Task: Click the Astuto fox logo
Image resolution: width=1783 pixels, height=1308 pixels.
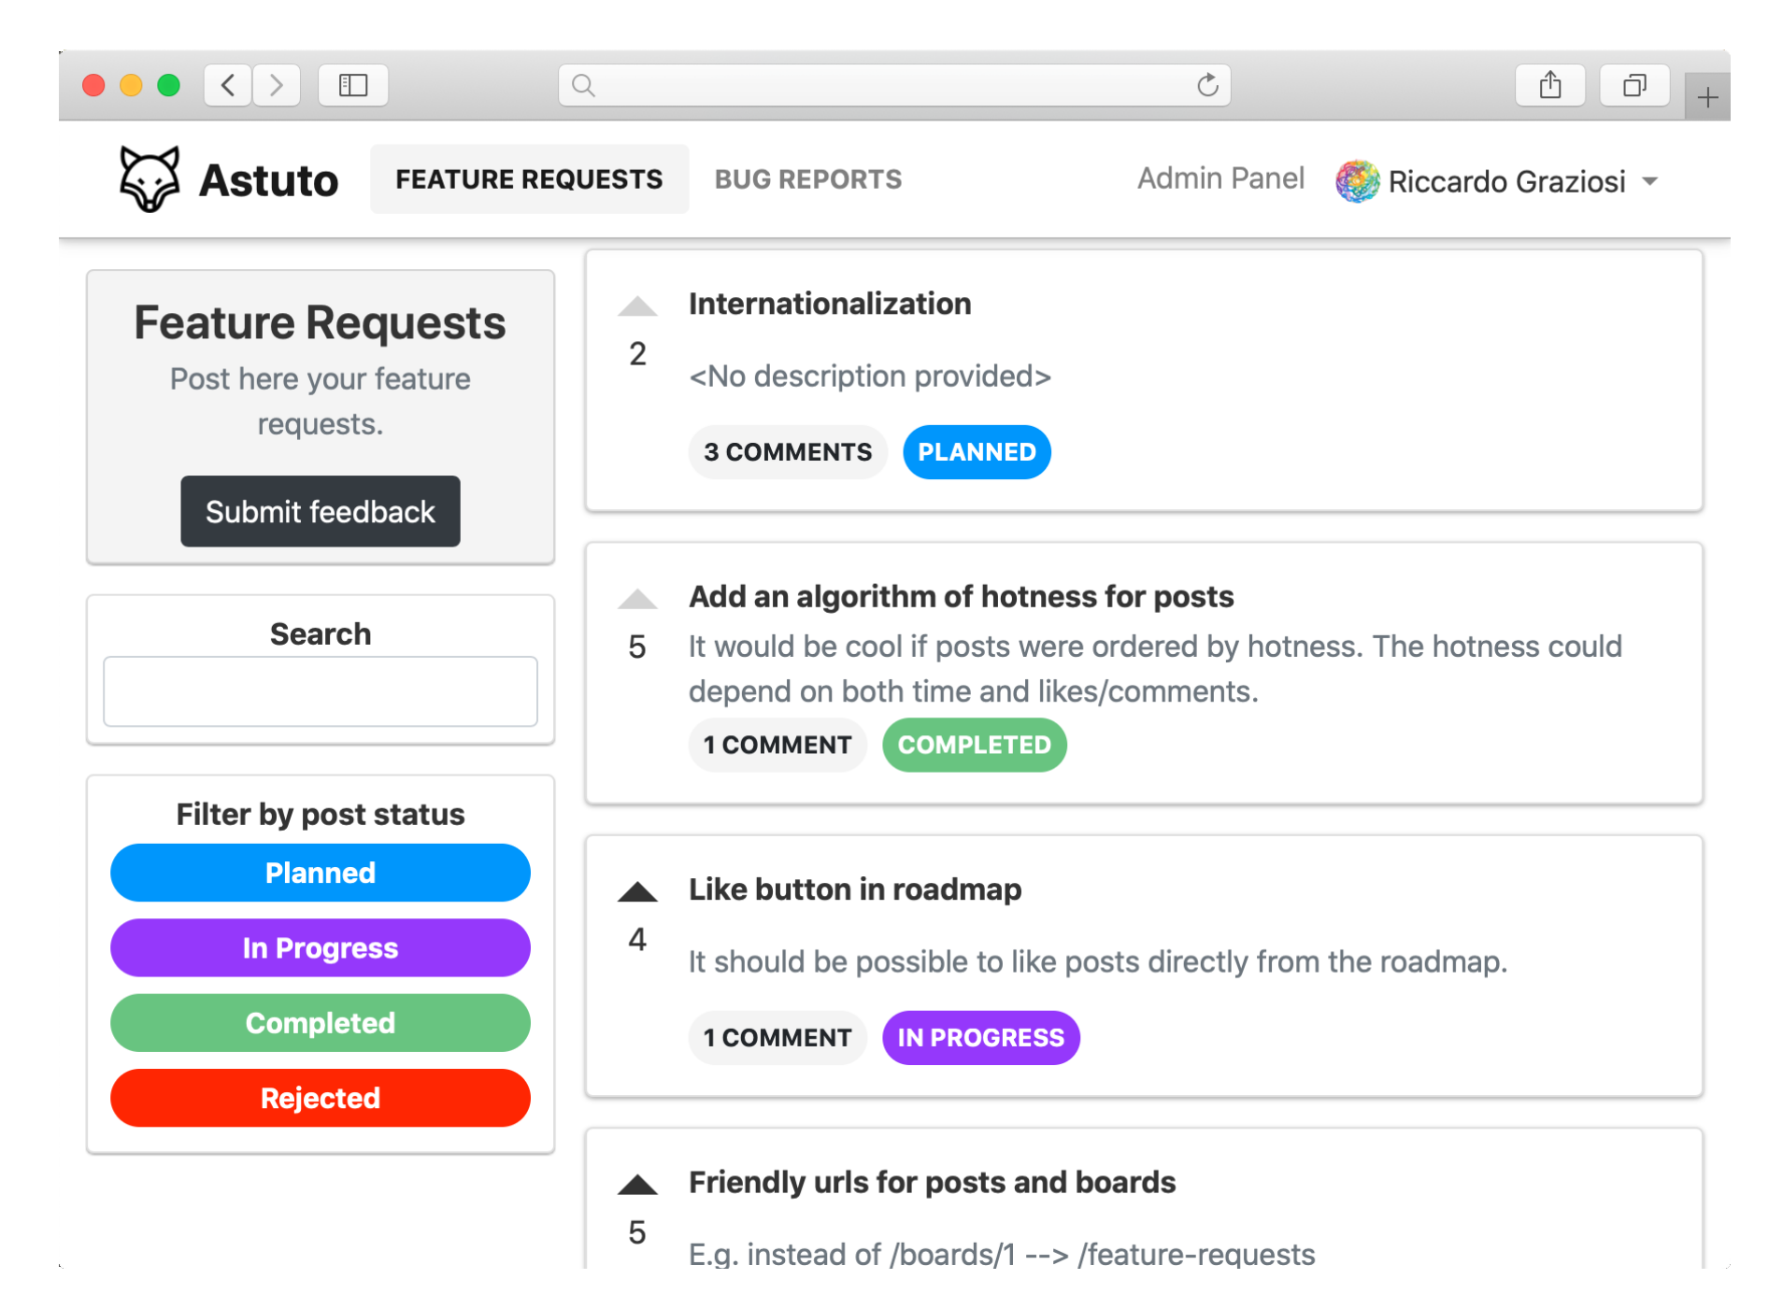Action: pos(150,179)
